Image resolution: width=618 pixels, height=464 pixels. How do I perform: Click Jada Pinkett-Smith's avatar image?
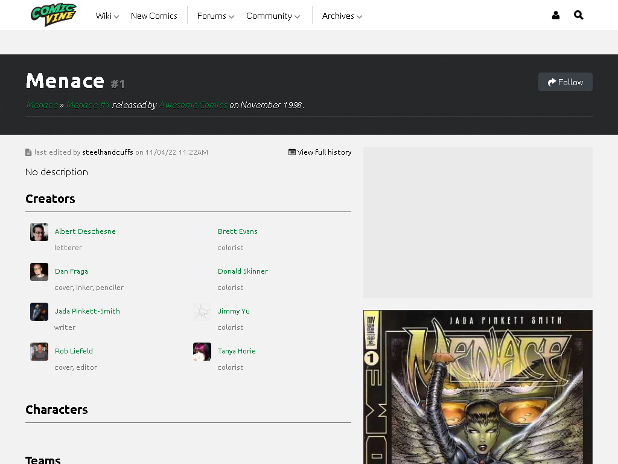coord(39,312)
